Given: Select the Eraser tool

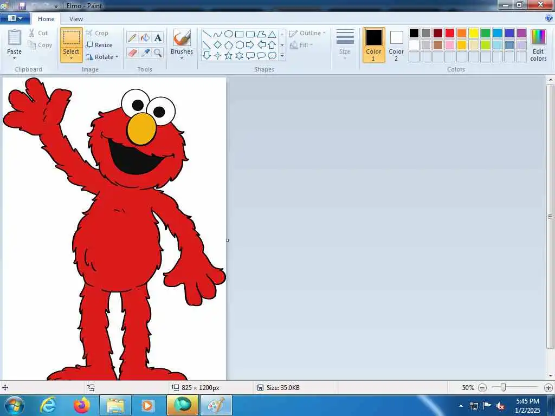Looking at the screenshot, I should 132,53.
